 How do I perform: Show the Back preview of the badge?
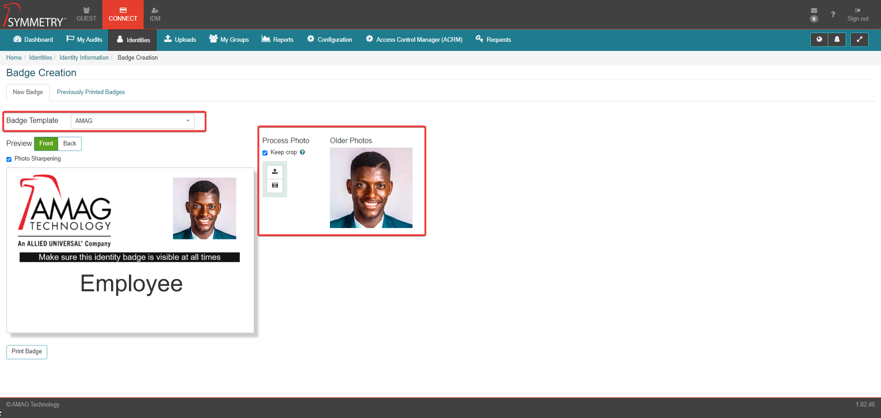70,144
